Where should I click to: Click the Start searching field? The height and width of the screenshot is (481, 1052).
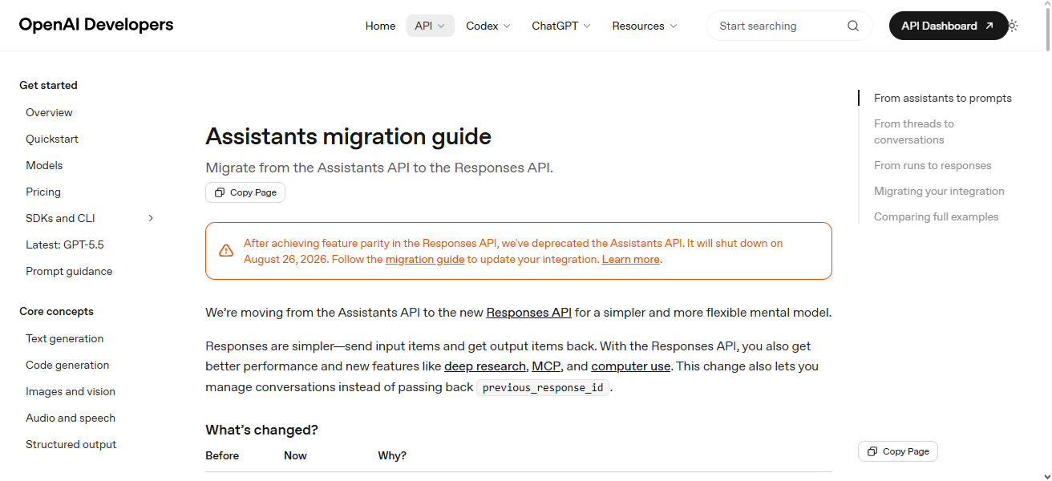(790, 26)
